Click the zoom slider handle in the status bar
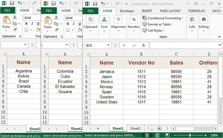 190,135
